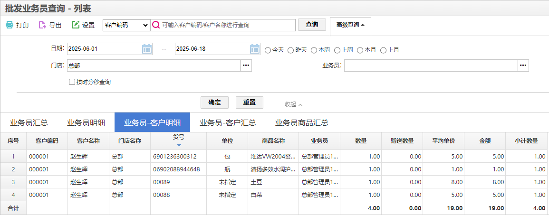Screen dimensions: 549x215
Task: Click the 业务员 column header
Action: [x=319, y=141]
